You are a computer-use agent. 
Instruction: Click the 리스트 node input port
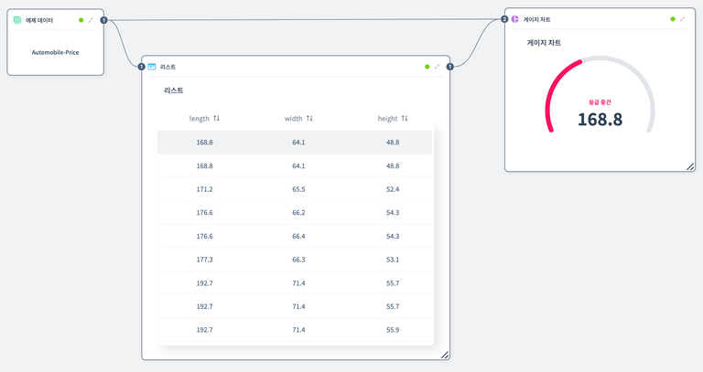click(141, 66)
